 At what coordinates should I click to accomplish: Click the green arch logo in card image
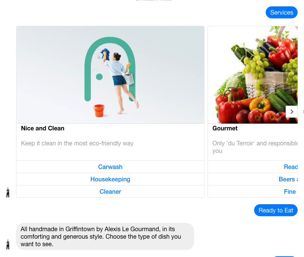110,69
